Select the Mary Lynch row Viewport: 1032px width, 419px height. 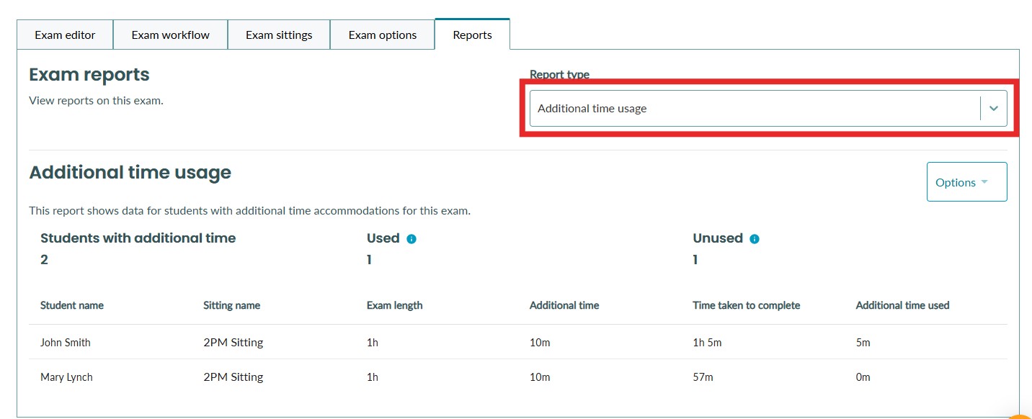518,377
